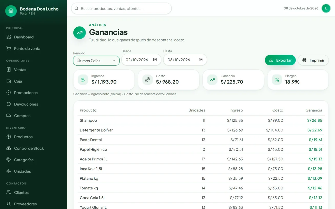
Task: Open calendar picker in the Hasta field
Action: point(201,60)
